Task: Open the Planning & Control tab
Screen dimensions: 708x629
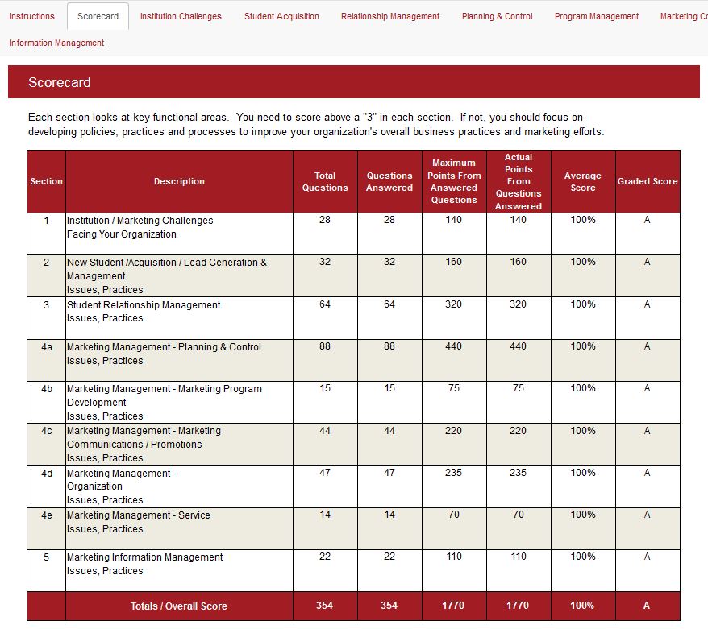Action: 498,16
